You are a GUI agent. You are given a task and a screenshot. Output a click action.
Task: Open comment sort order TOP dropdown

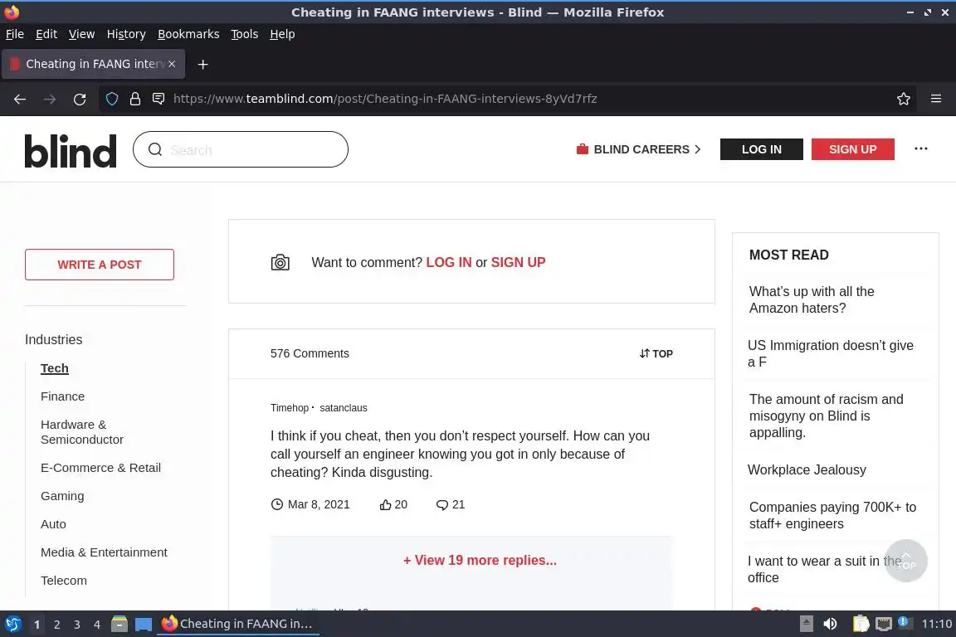[x=656, y=353]
